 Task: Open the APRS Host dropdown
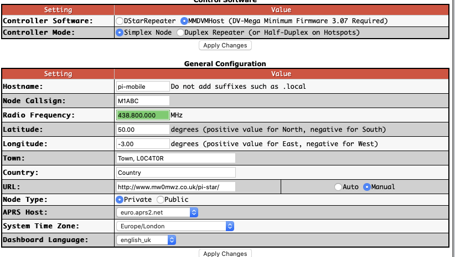point(157,212)
